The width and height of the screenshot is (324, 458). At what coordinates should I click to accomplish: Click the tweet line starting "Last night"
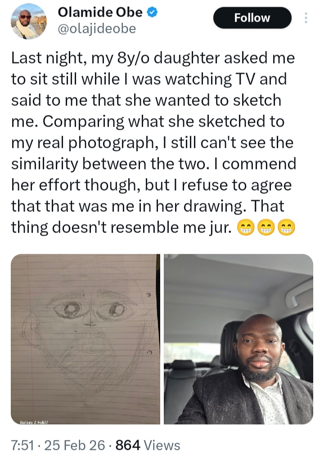click(153, 58)
